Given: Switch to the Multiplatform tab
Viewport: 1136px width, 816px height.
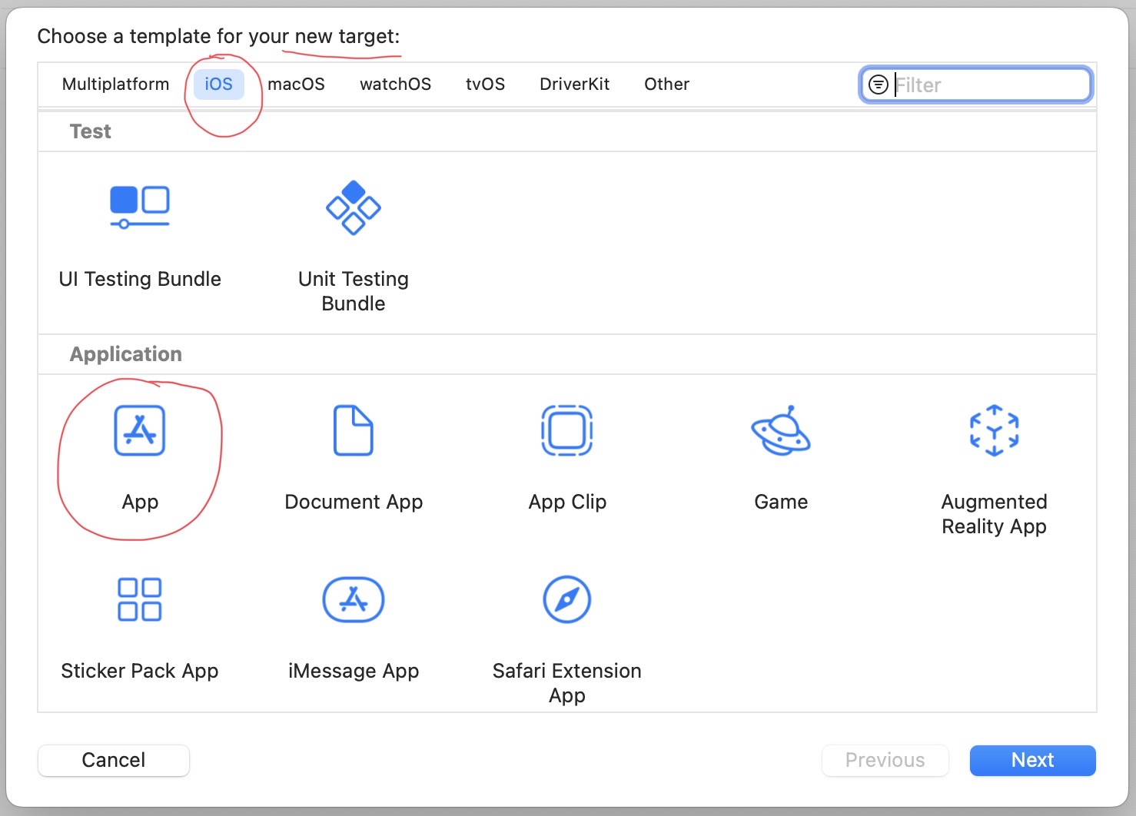Looking at the screenshot, I should 115,85.
